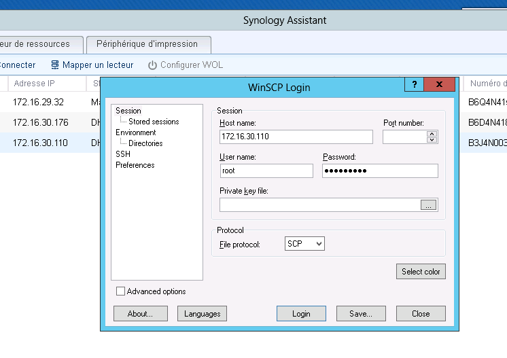507x358 pixels.
Task: Click the Languages button
Action: (202, 313)
